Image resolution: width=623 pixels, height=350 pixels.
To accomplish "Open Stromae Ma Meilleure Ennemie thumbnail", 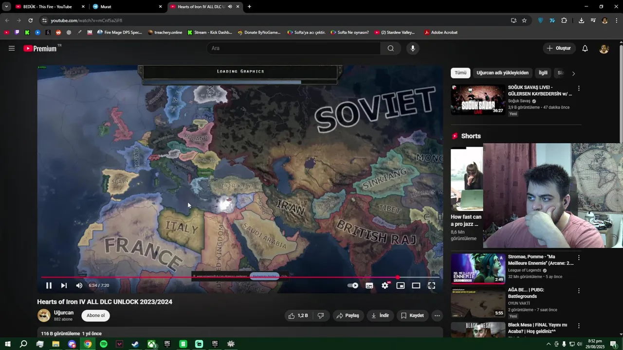I will pos(478,268).
